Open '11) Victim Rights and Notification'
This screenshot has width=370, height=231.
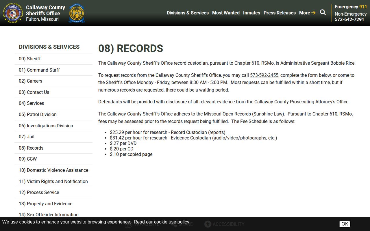(53, 182)
